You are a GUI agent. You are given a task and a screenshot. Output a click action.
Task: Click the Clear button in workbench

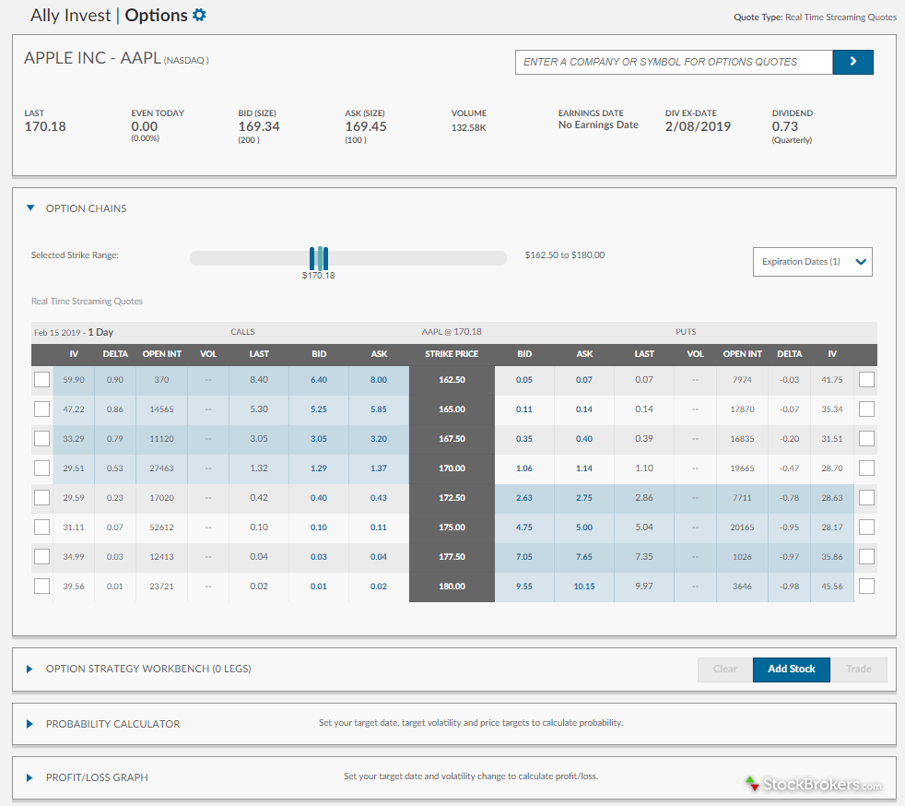[x=725, y=670]
